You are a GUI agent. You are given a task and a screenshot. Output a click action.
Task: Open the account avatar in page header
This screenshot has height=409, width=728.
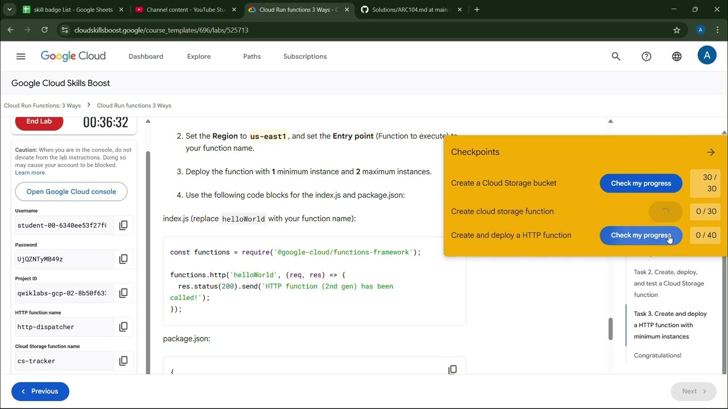point(707,55)
